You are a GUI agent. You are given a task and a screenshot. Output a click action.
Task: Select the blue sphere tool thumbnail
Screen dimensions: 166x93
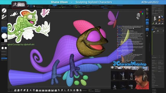coord(162,17)
